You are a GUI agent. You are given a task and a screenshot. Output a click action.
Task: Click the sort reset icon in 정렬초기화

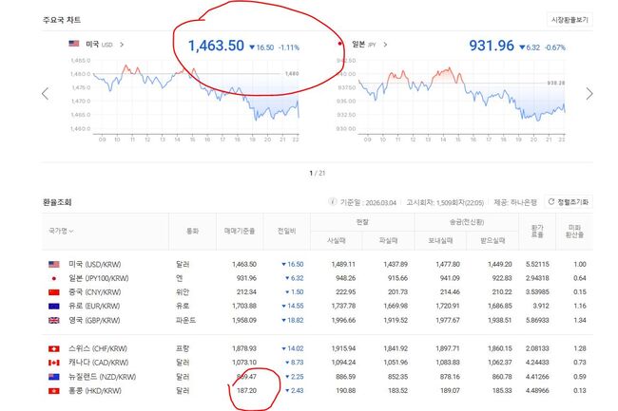[549, 202]
